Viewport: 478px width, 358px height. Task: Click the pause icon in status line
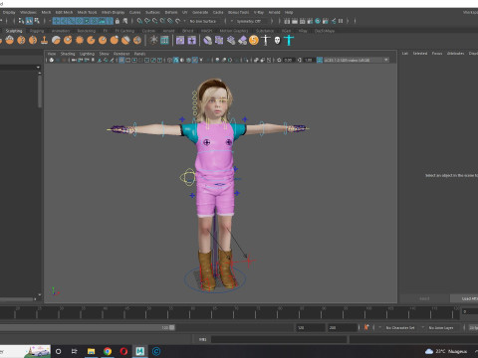(341, 21)
